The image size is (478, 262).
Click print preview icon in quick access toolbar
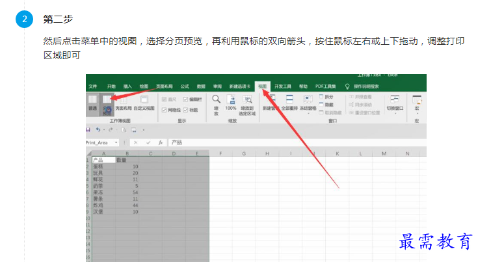[124, 130]
